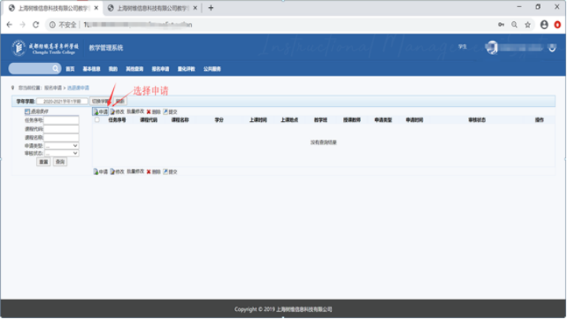Click the 修改 edit icon in top toolbar
The image size is (567, 319).
pos(117,112)
